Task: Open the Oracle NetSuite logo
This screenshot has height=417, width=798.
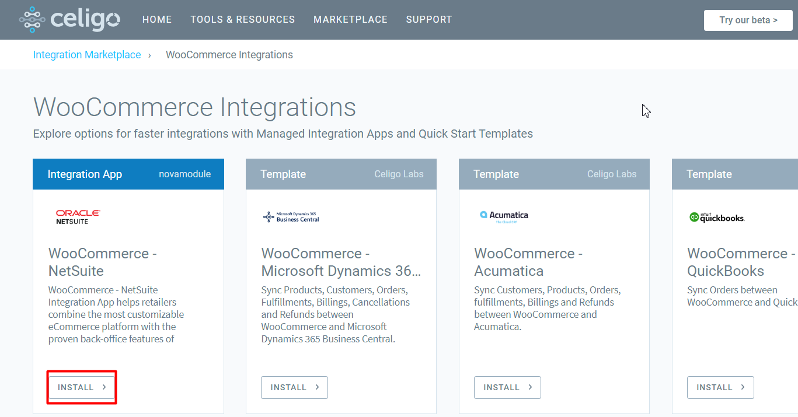Action: [x=78, y=217]
